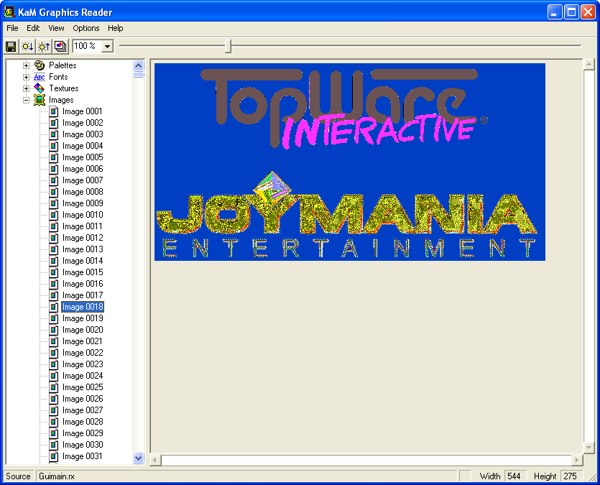
Task: Open the zoom percentage dropdown arrow
Action: pos(108,46)
